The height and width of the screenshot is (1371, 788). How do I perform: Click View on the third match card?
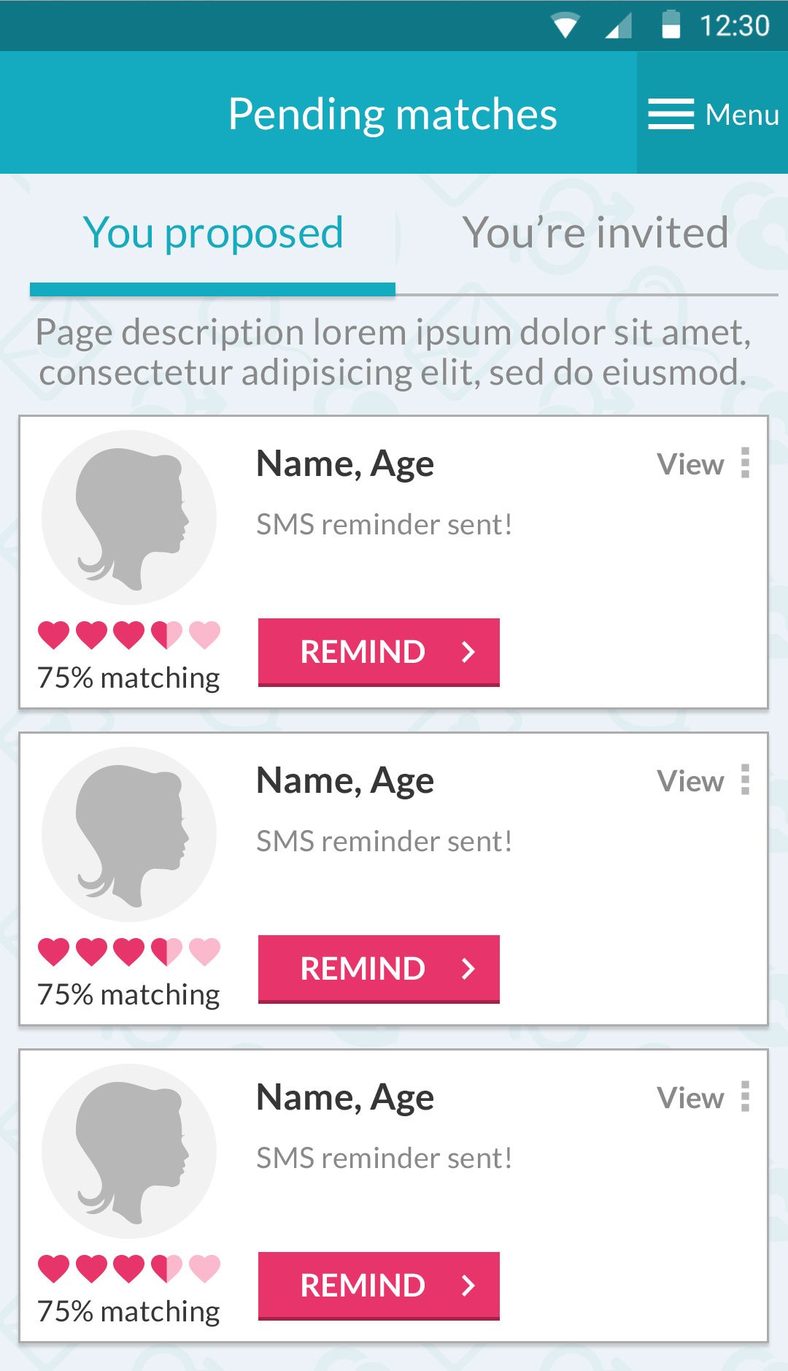click(x=690, y=1098)
